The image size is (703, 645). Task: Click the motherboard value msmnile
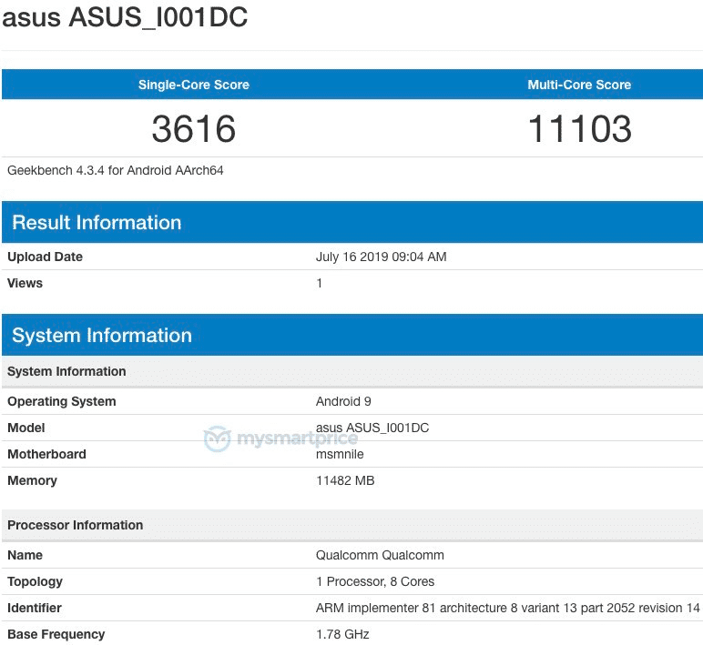(341, 454)
